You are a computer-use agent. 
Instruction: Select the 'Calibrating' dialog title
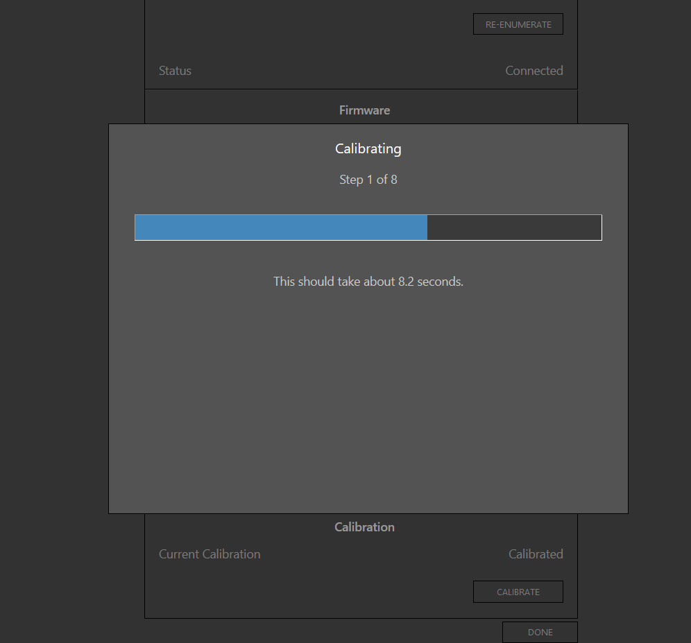coord(368,149)
